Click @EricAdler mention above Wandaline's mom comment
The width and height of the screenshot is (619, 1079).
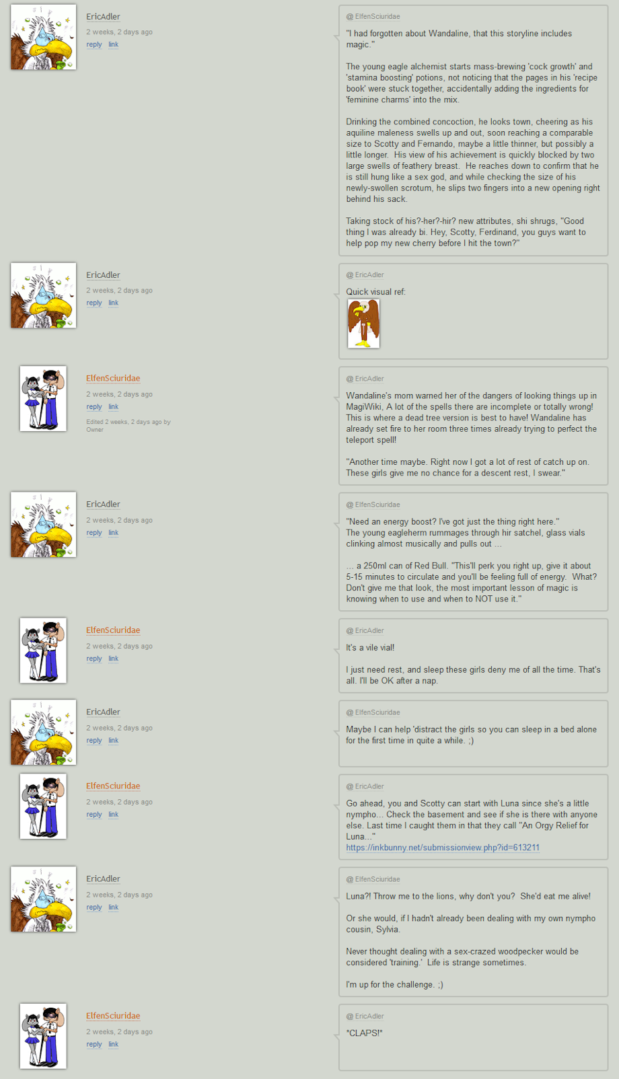coord(365,379)
